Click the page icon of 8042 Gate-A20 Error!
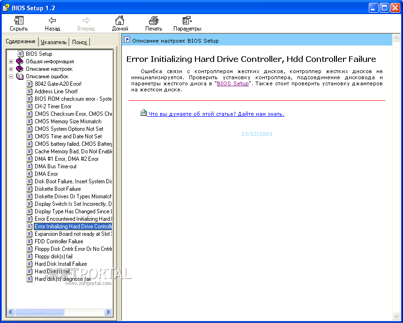Screen dimensions: 403x323 pyautogui.click(x=30, y=84)
